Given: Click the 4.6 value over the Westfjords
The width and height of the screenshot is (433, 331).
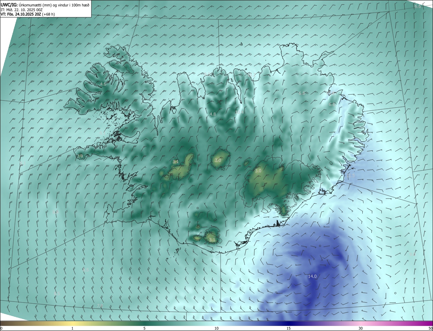Looking at the screenshot, I should point(103,84).
